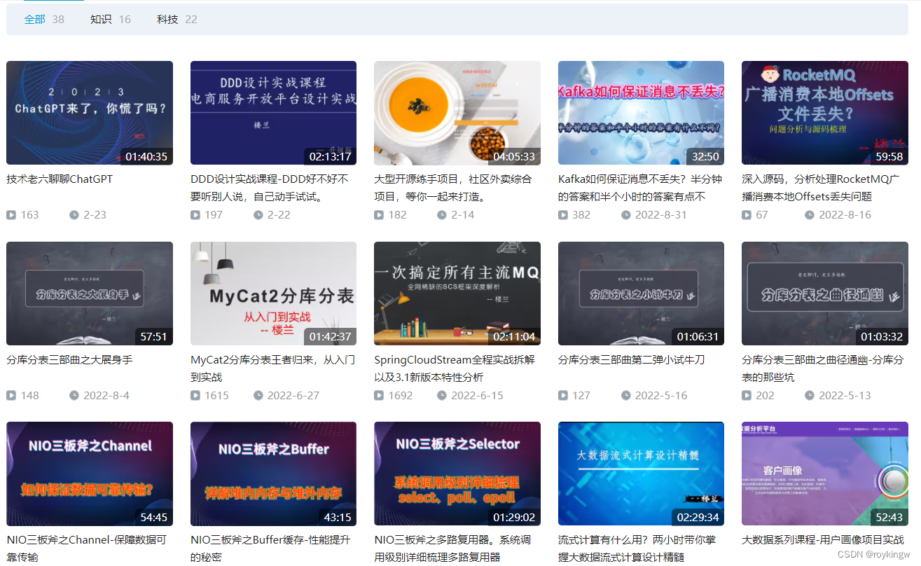Open the 分库表之大展身手 thumbnail

(90, 294)
